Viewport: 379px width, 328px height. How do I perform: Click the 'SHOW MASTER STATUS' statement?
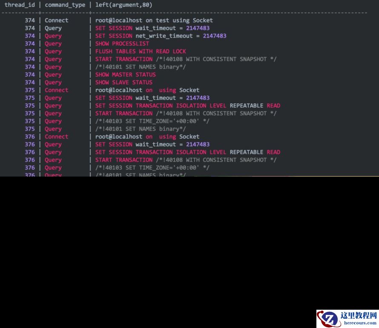click(x=126, y=74)
